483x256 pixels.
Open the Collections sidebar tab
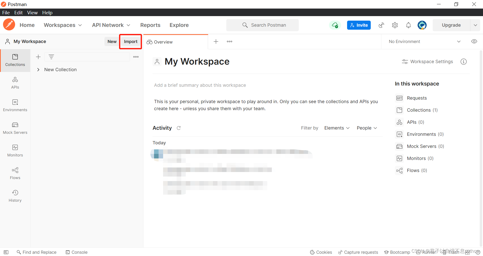pos(15,60)
